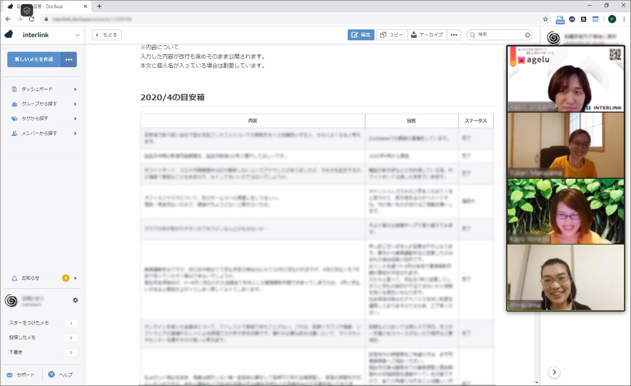
Task: Expand the ダッシュボード sidebar arrow
Action: coord(75,89)
